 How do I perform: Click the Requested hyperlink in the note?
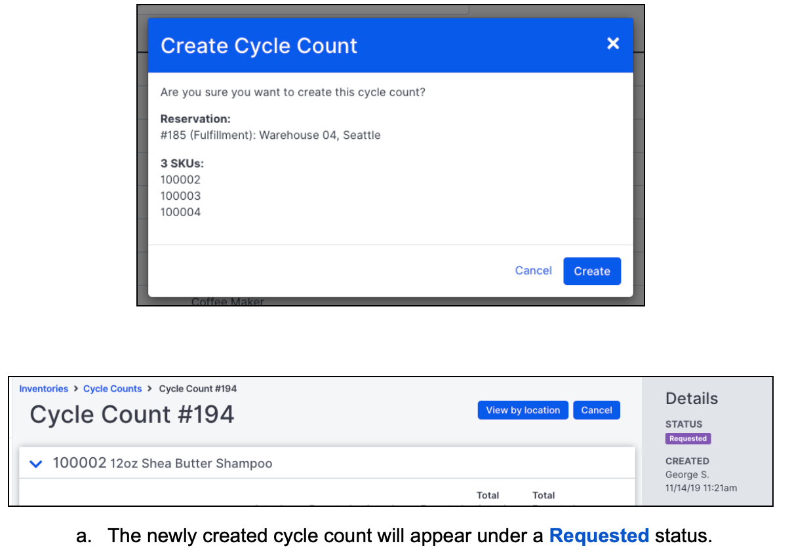click(x=599, y=536)
